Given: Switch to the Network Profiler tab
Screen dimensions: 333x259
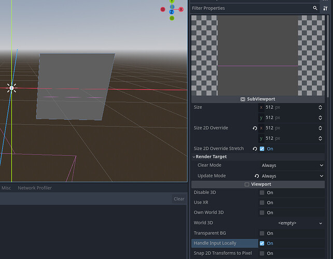Looking at the screenshot, I should click(35, 188).
